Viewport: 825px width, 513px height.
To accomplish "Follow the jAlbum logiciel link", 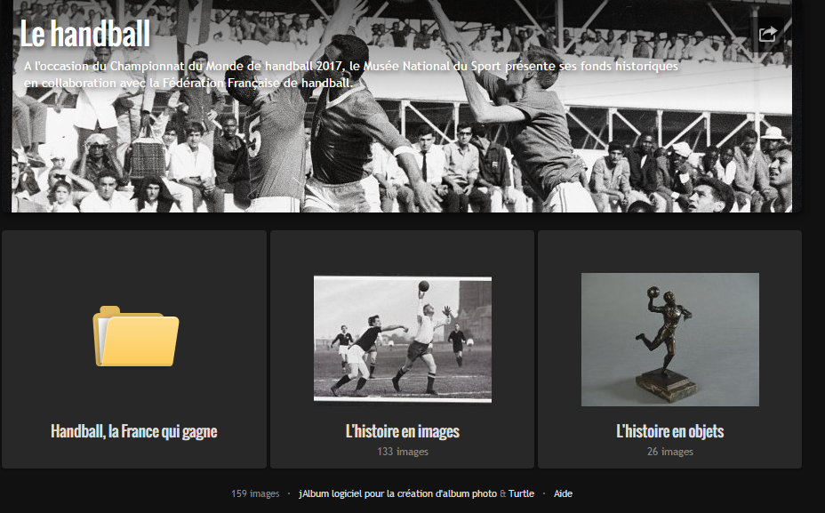I will 397,493.
